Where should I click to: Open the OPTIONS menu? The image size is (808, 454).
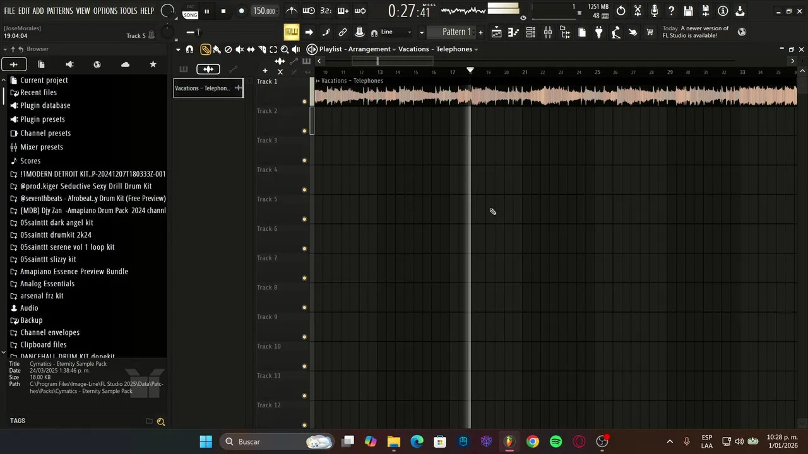(105, 11)
